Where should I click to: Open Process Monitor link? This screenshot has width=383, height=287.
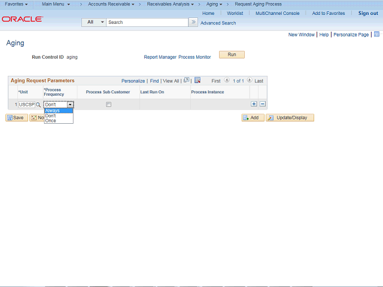coord(194,57)
